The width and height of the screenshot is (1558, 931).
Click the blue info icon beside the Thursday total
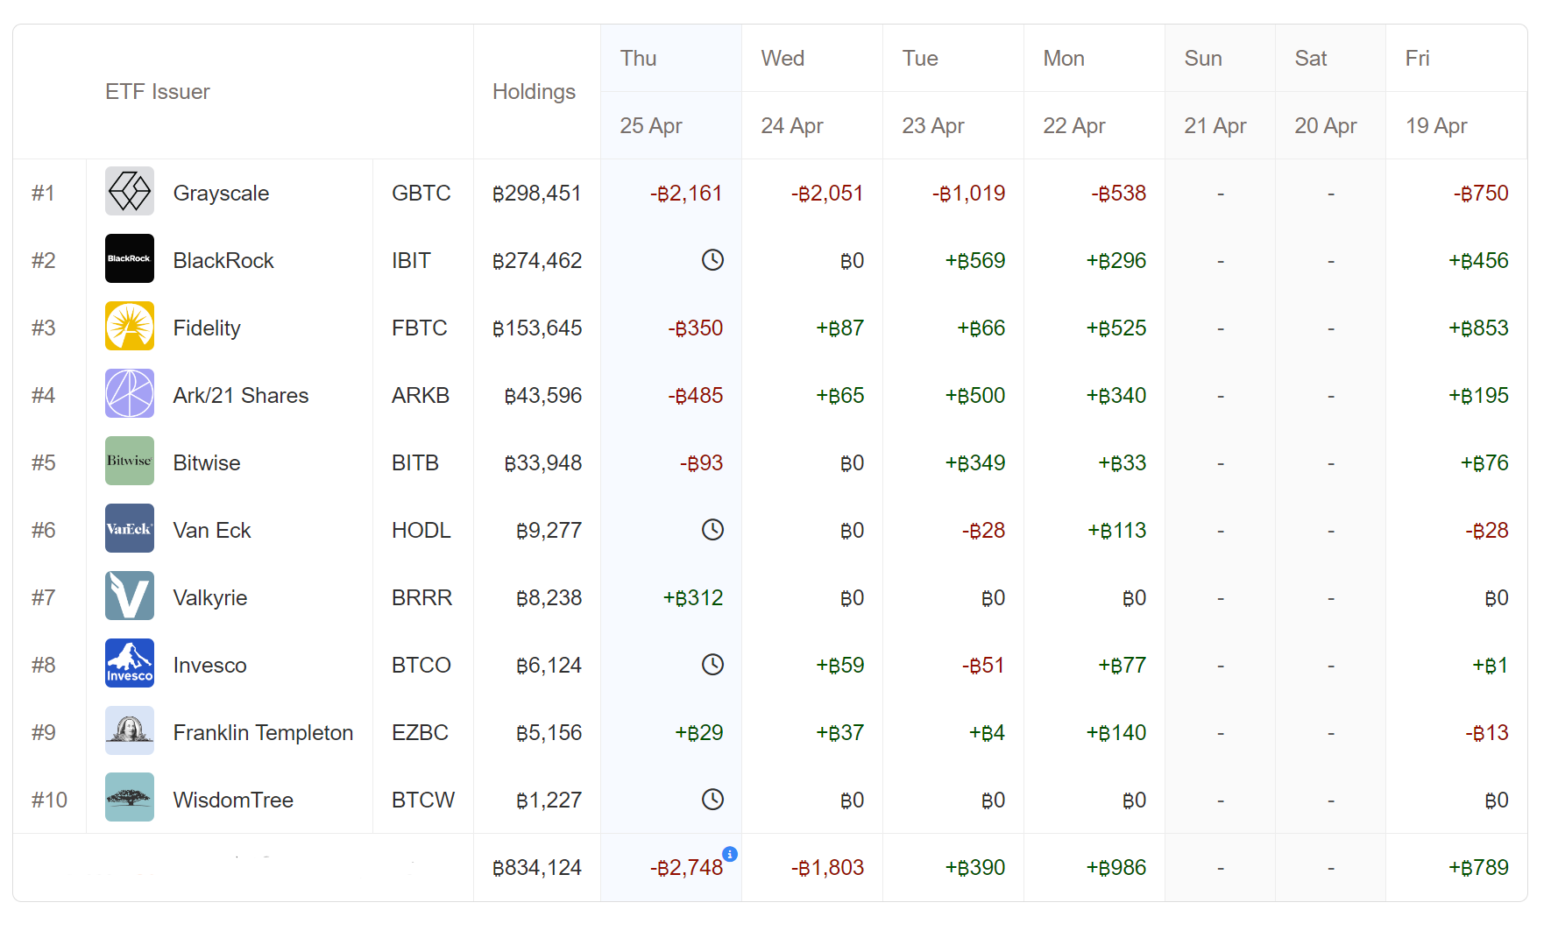(x=729, y=854)
